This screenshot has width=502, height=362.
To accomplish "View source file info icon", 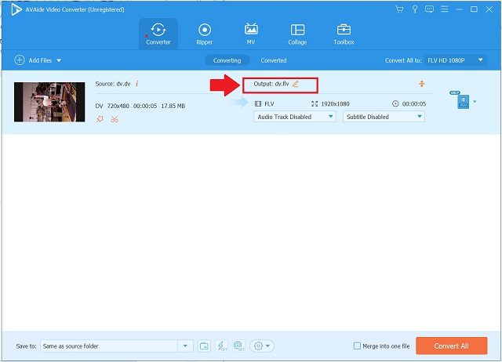I will tap(136, 84).
